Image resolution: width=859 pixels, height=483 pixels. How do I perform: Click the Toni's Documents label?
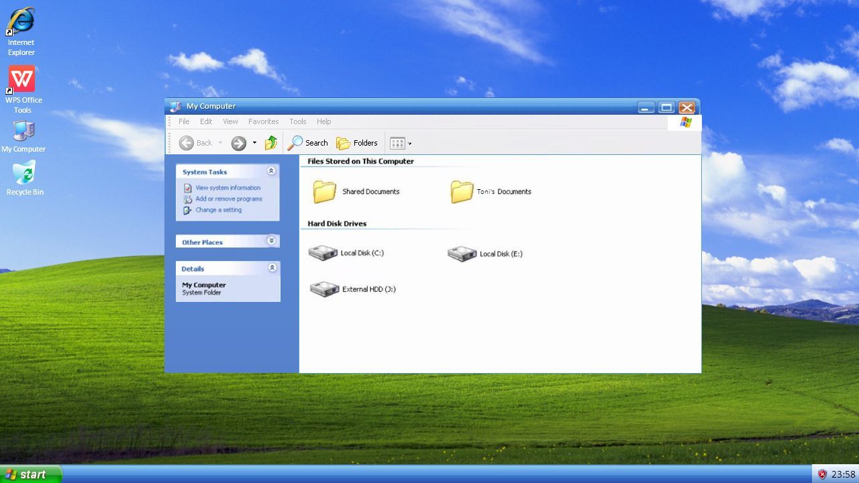(504, 192)
